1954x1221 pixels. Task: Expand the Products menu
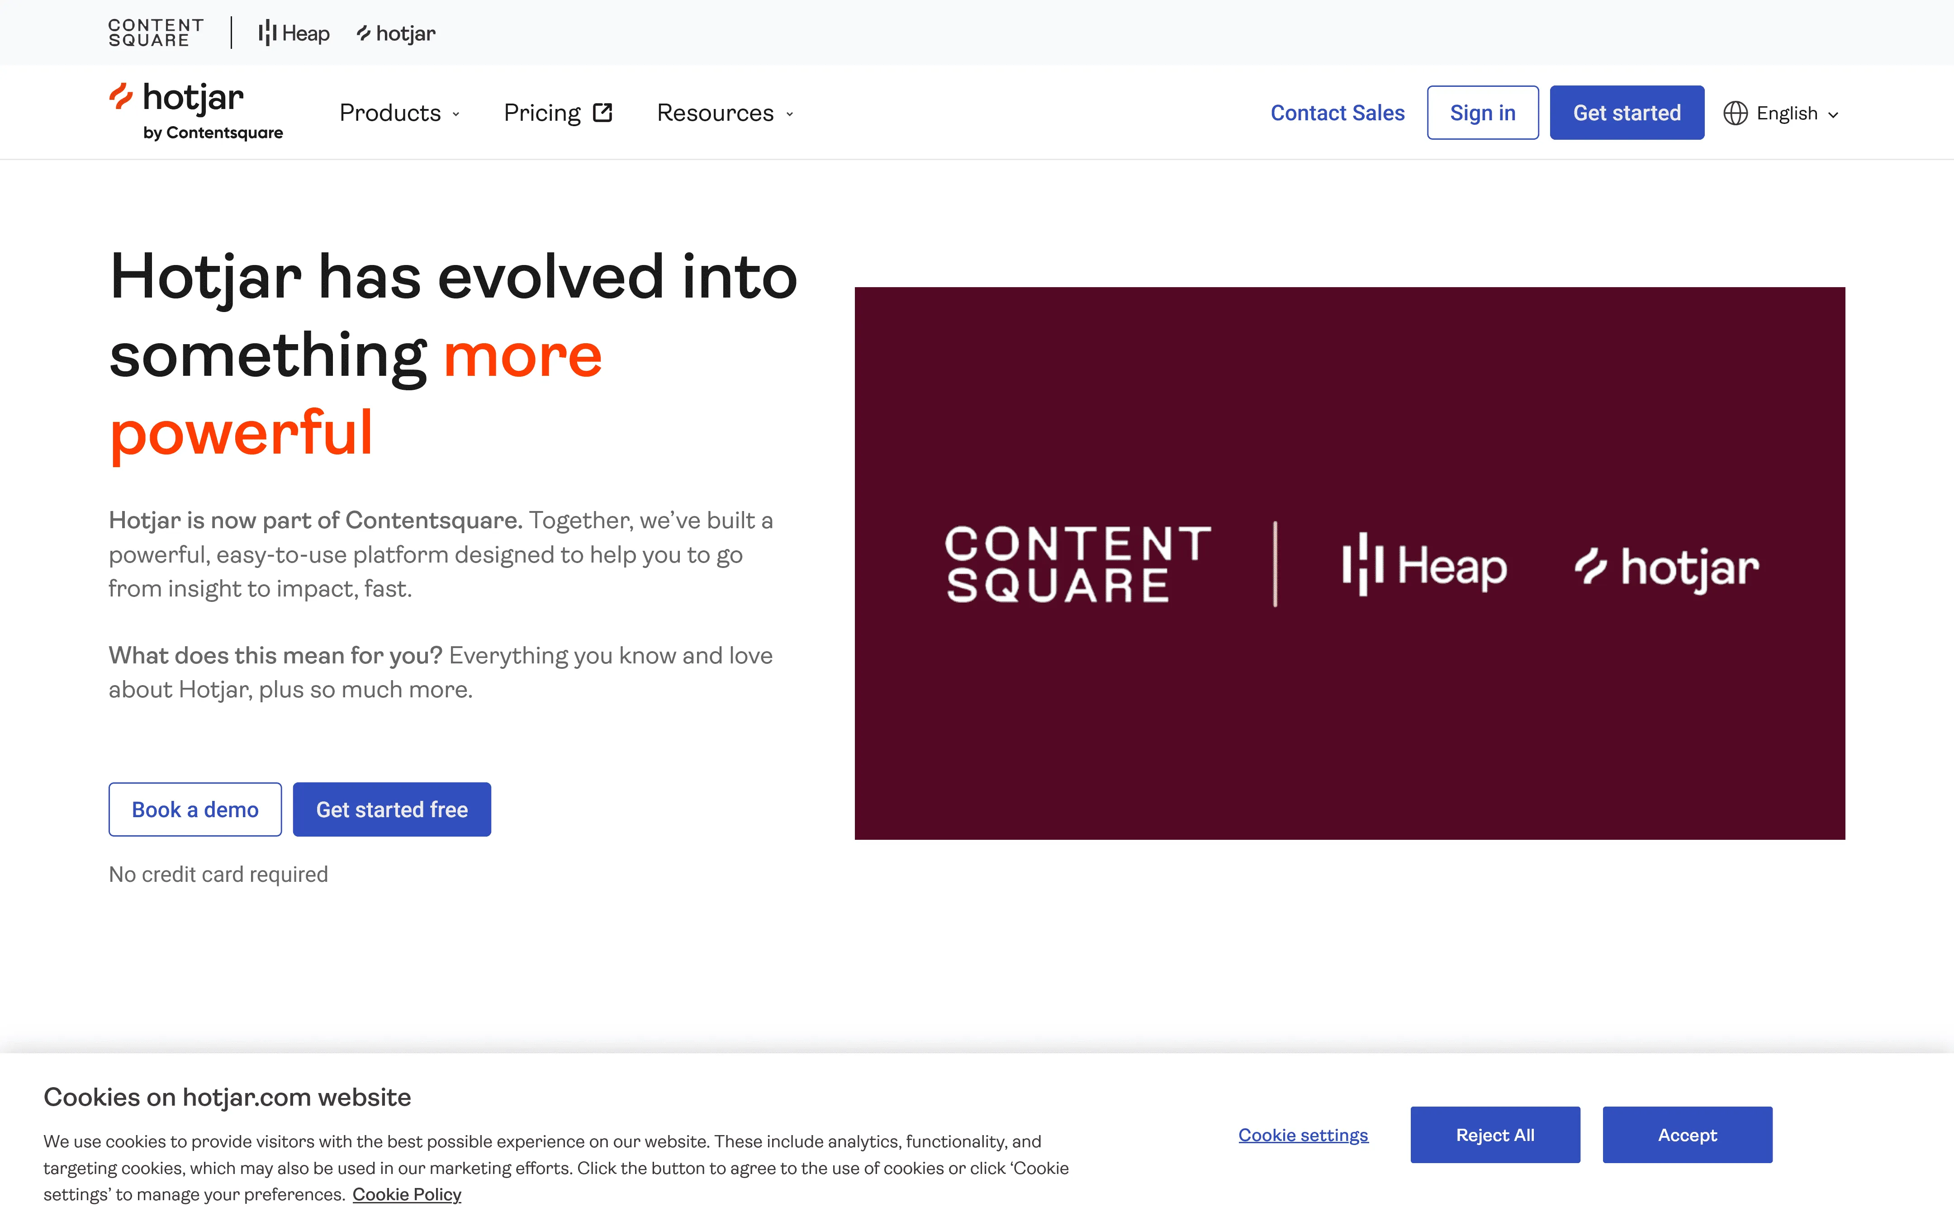point(400,112)
